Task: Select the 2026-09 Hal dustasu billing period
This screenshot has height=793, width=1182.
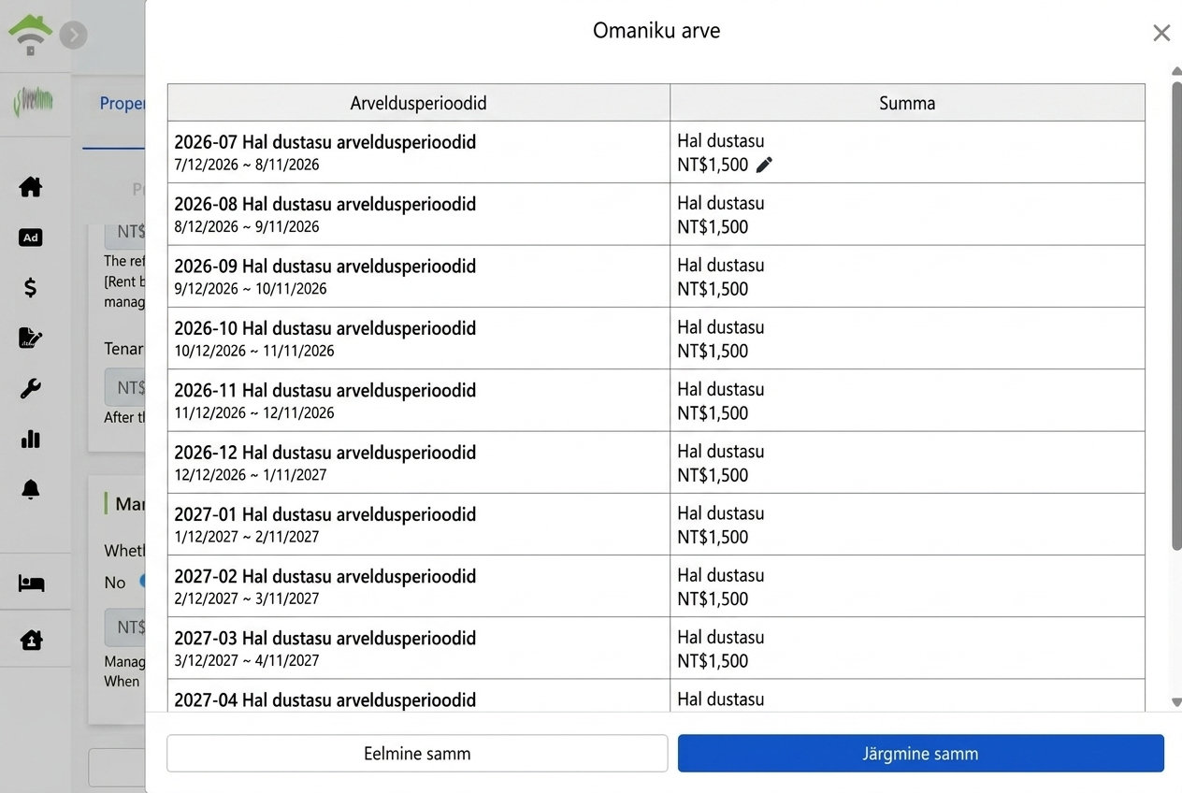Action: [324, 266]
